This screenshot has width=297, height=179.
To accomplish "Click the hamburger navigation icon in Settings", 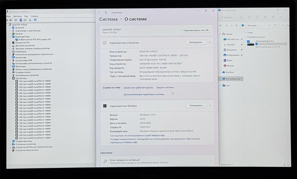I will click(x=106, y=13).
